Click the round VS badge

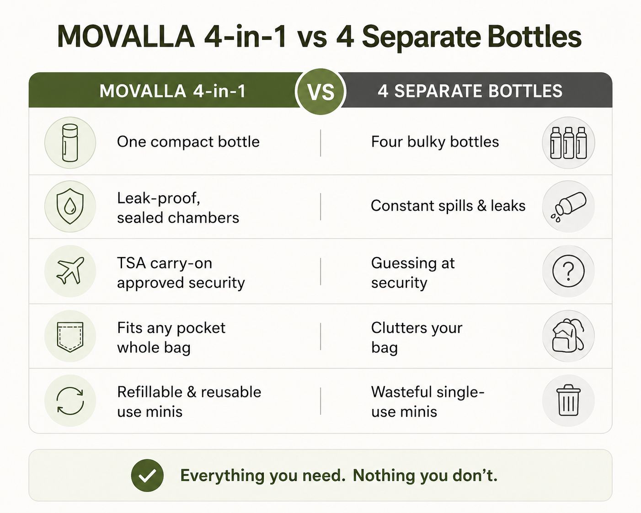pyautogui.click(x=320, y=91)
